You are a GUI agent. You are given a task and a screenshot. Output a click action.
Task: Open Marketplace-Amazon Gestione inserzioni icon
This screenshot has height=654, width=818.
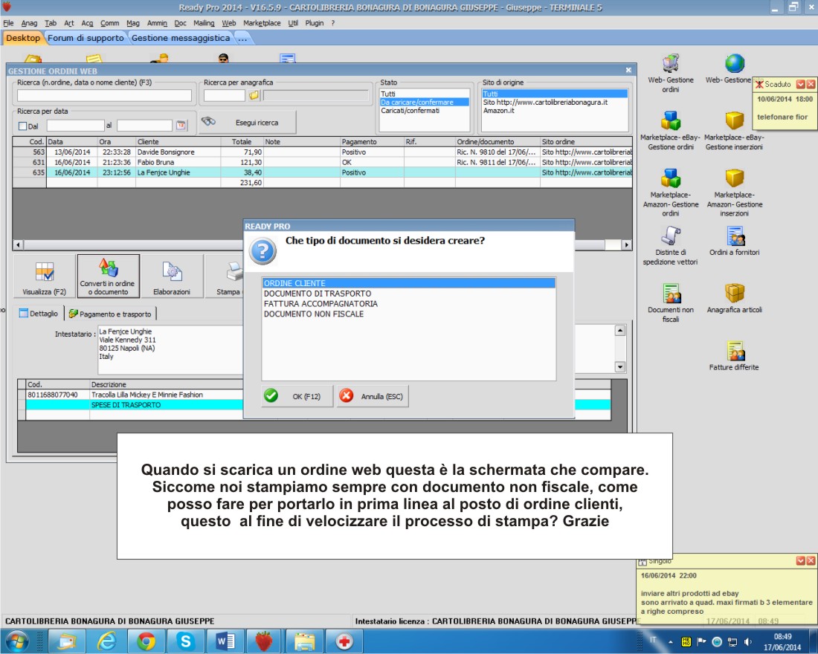[735, 192]
